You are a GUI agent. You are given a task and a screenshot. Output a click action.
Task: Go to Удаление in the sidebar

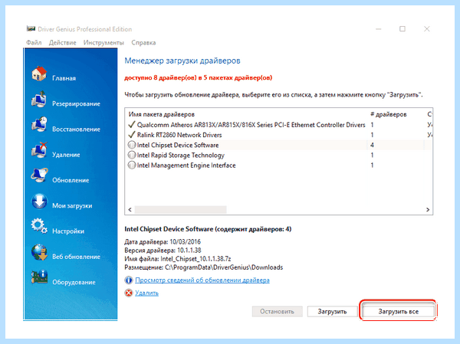(x=66, y=155)
